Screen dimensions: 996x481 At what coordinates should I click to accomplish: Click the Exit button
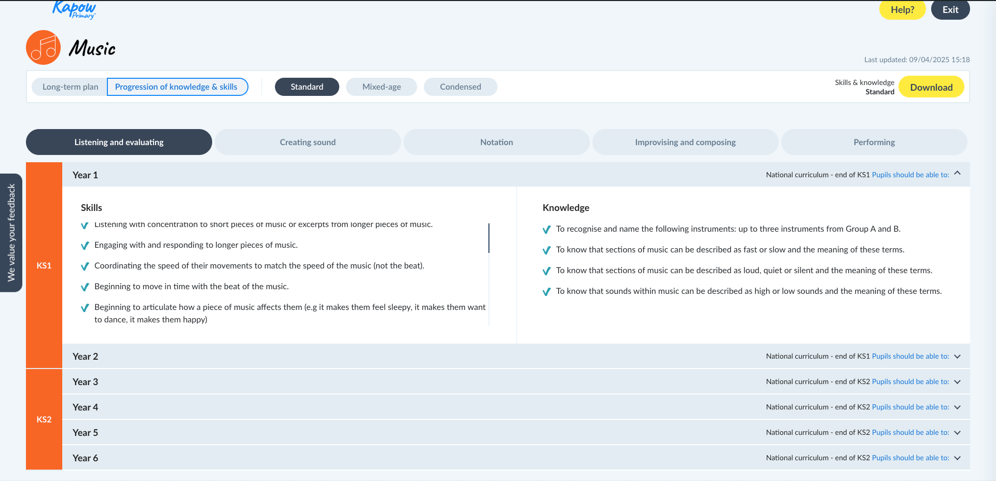tap(950, 10)
